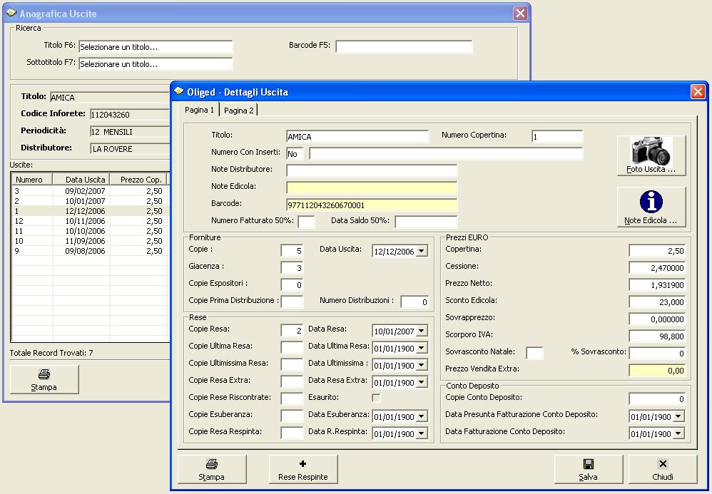Click Rese Respinte plus button
The height and width of the screenshot is (494, 712).
[303, 469]
